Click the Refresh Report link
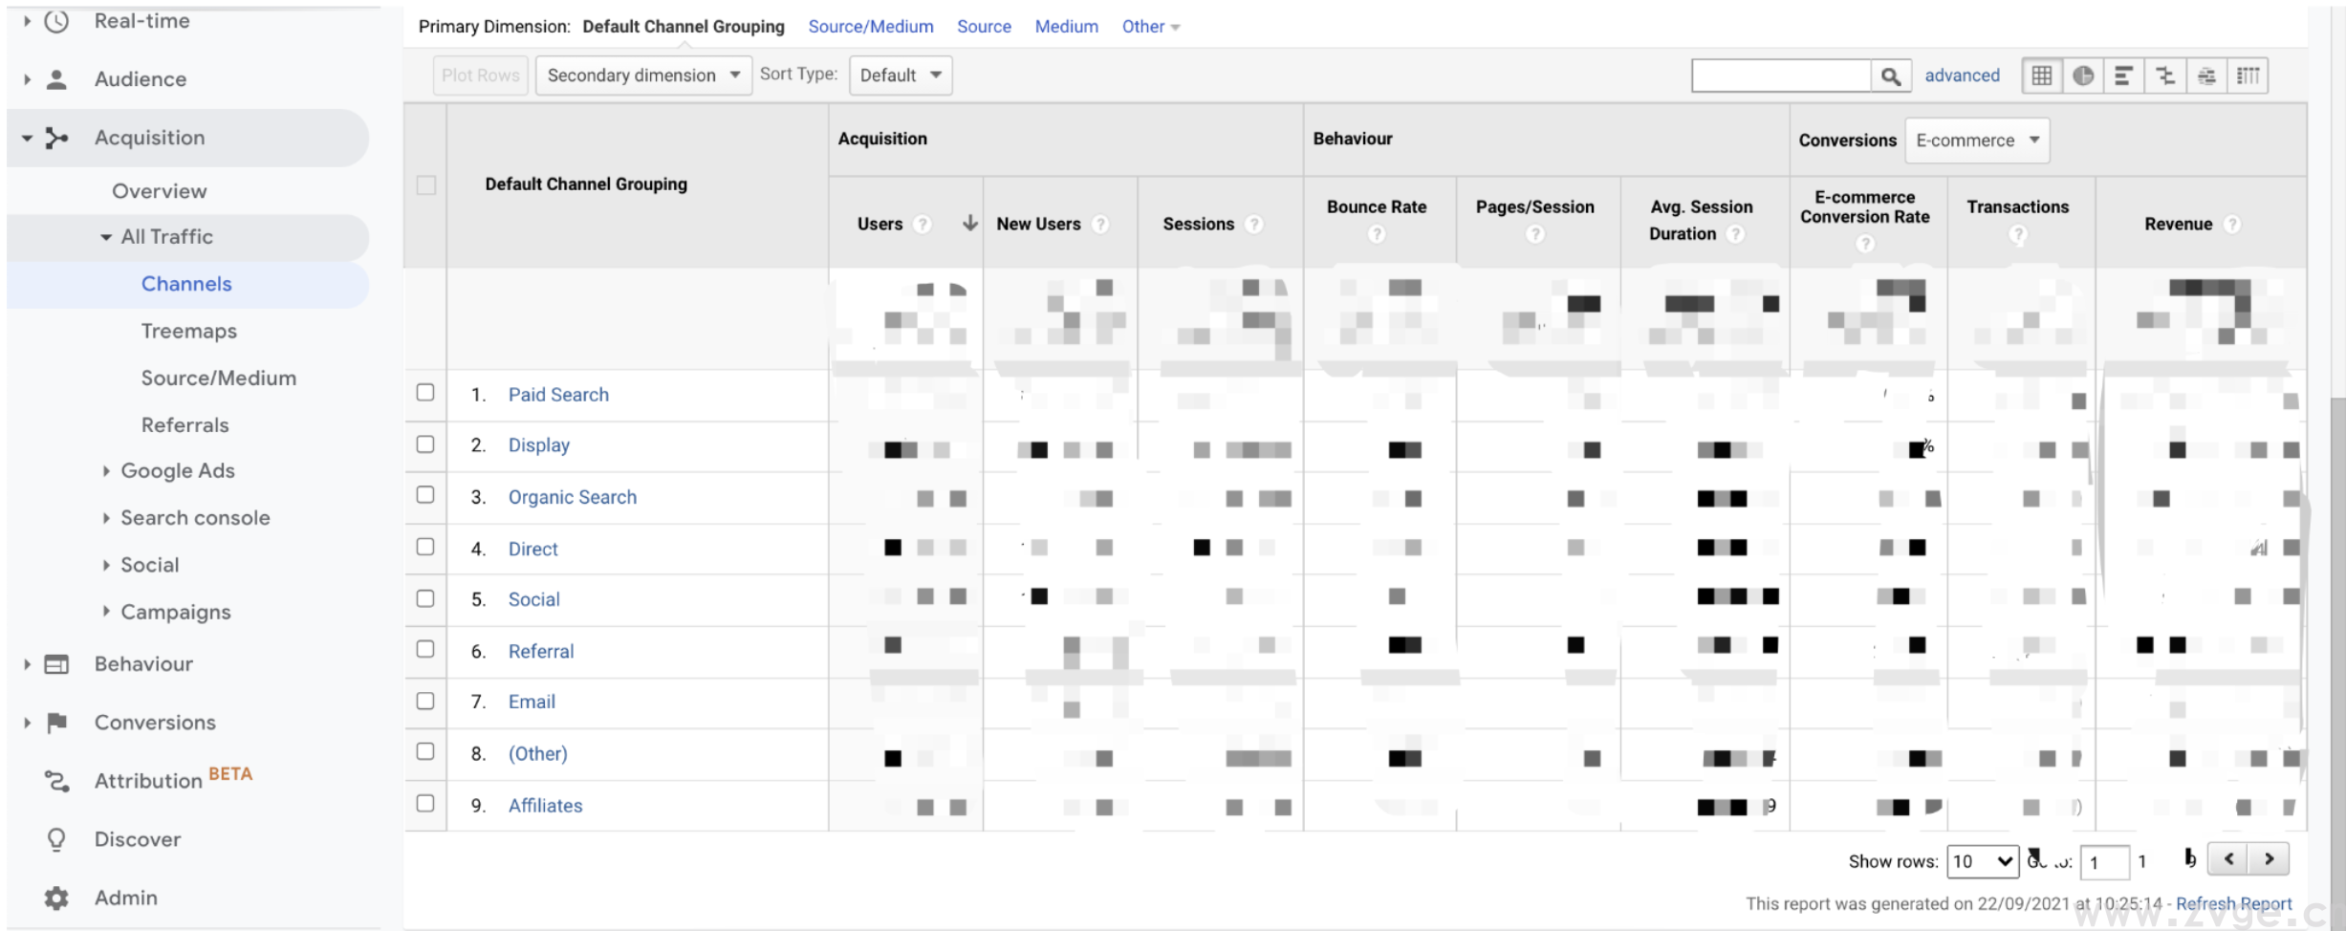Image resolution: width=2346 pixels, height=931 pixels. coord(2233,903)
